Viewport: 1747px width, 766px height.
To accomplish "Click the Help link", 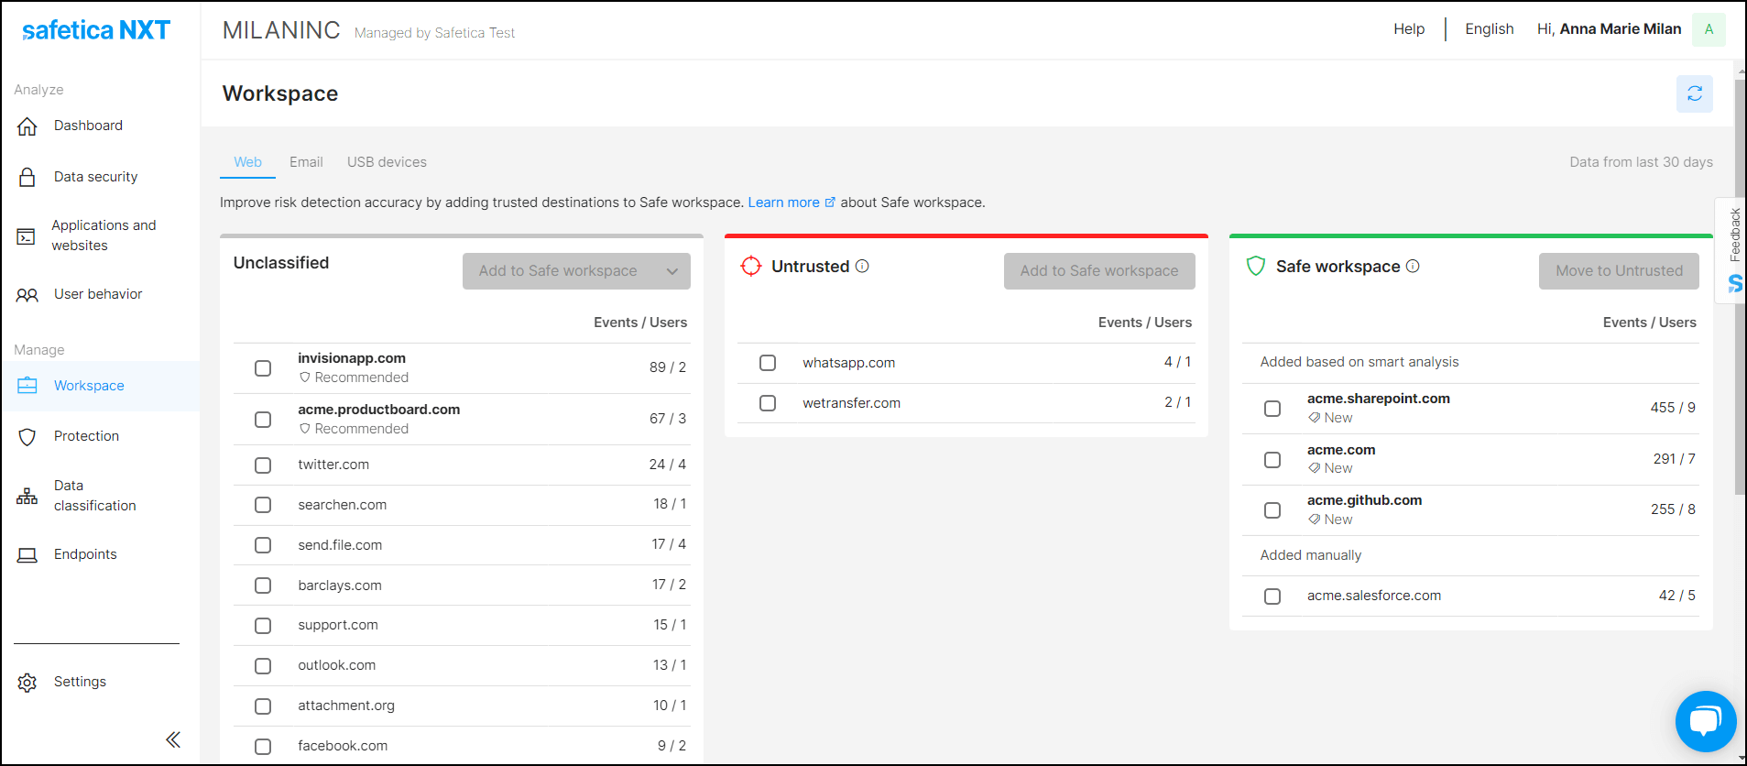I will tap(1409, 29).
